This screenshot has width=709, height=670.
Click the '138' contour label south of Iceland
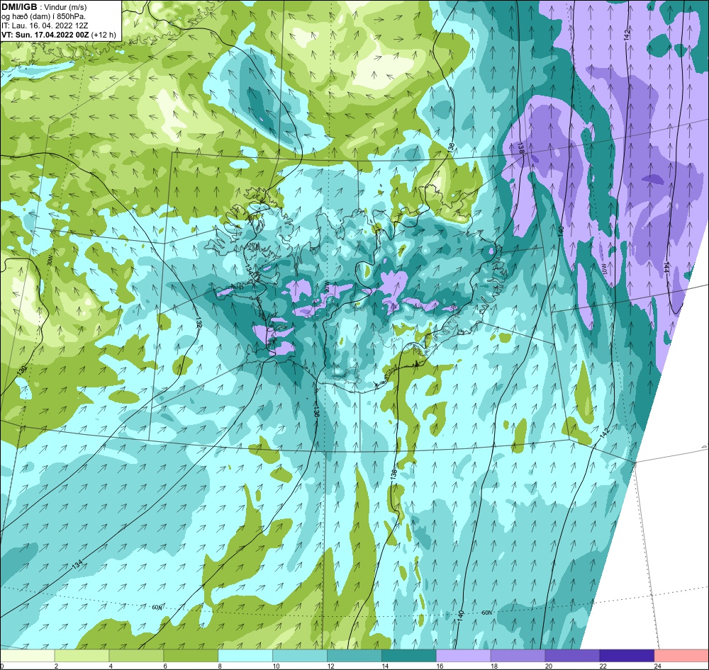393,475
